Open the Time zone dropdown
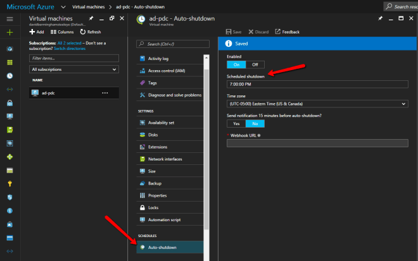The image size is (418, 261). pos(317,104)
